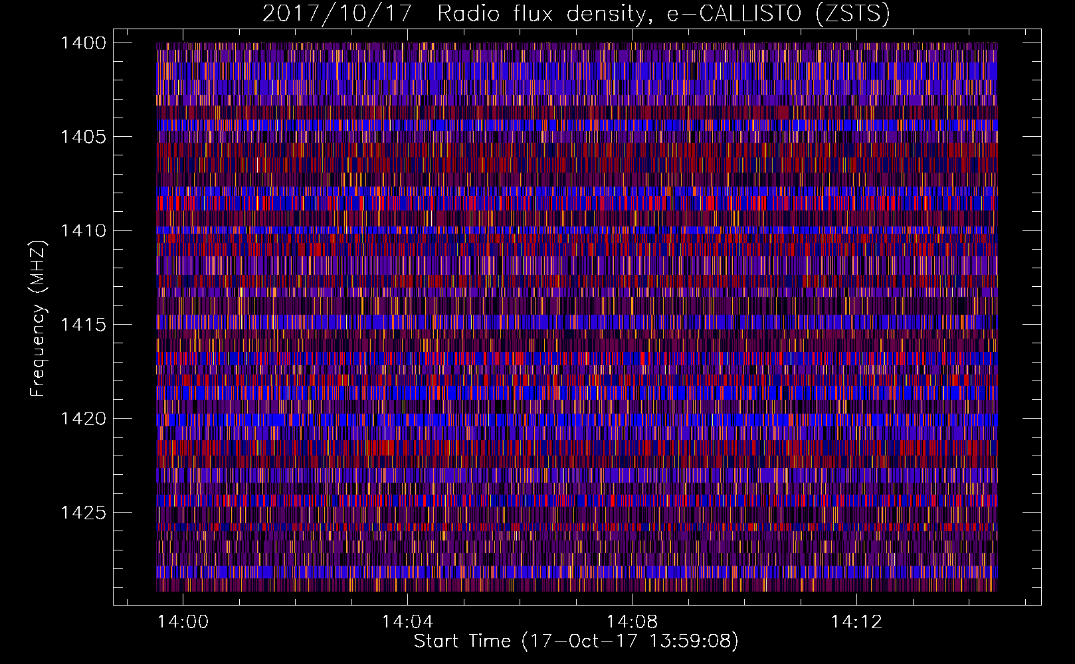Click the y-axis label 'Frequency (MHZ)'

38,319
